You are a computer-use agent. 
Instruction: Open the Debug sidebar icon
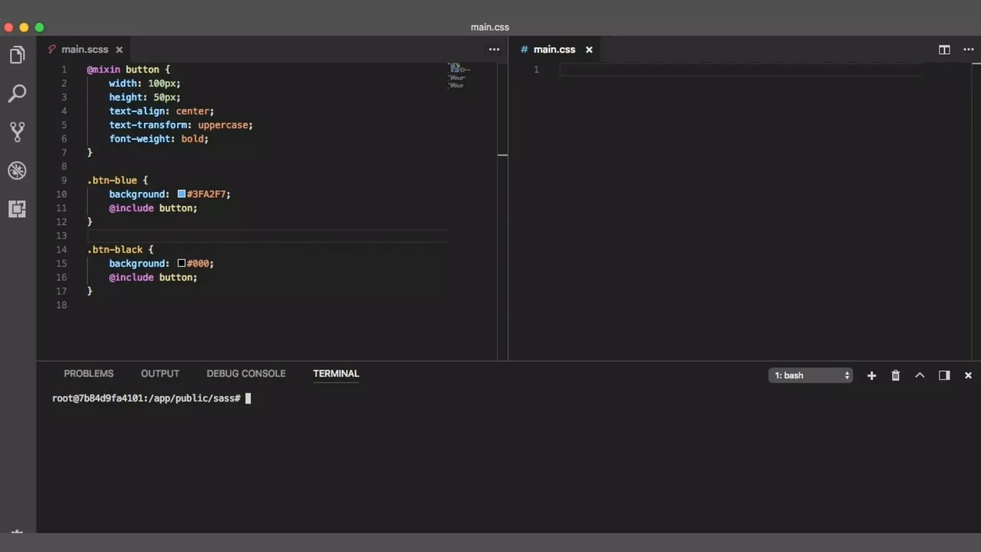click(x=17, y=171)
